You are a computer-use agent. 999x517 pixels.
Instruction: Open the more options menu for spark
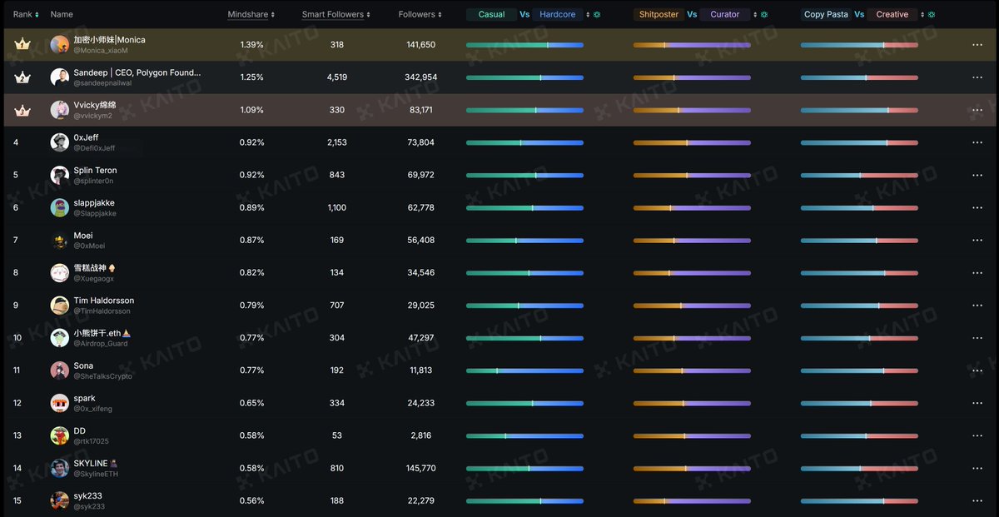point(977,404)
